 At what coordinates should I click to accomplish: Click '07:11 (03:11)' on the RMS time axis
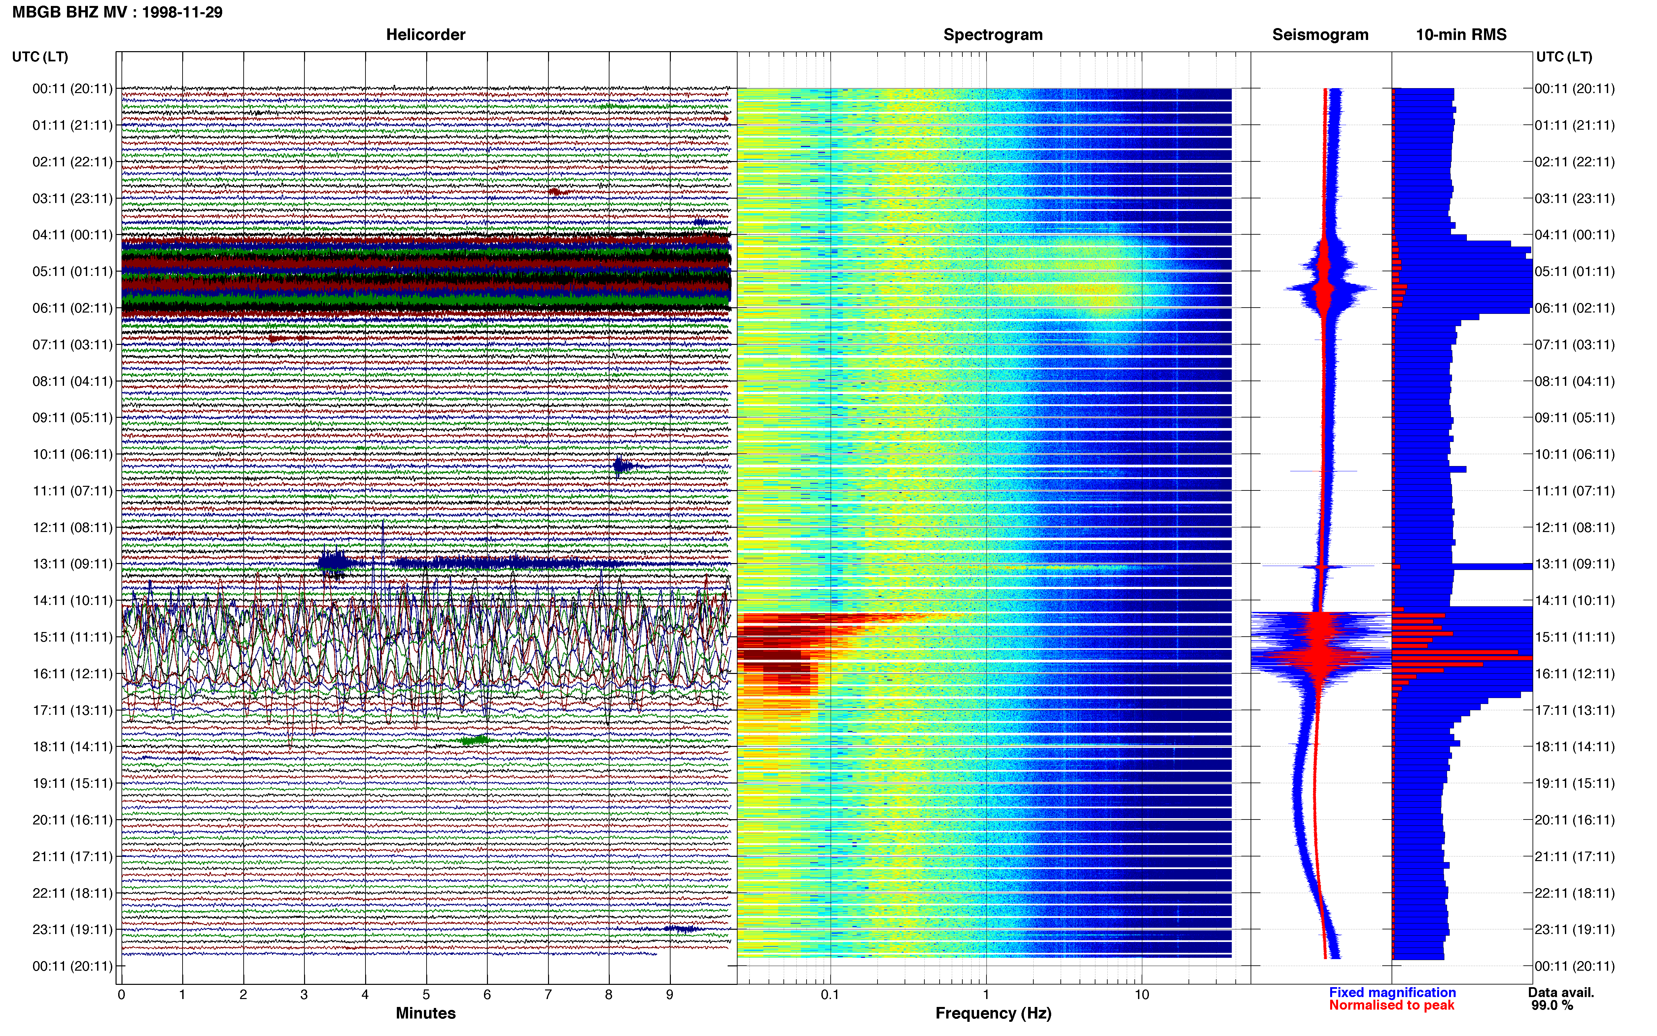(x=1575, y=345)
